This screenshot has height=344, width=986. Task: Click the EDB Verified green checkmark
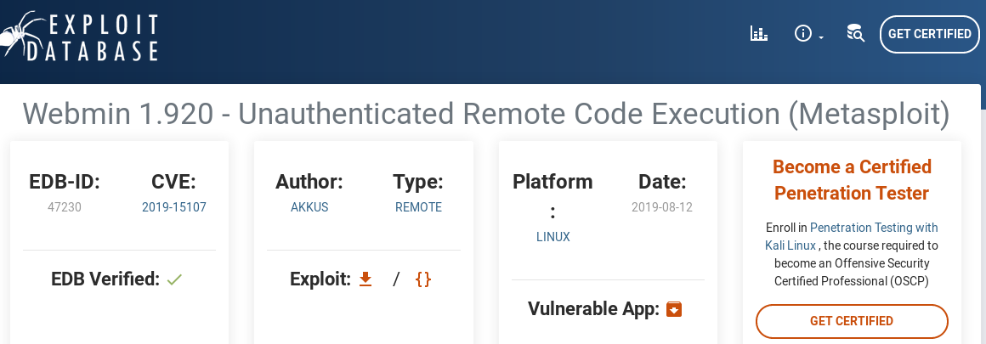[174, 279]
